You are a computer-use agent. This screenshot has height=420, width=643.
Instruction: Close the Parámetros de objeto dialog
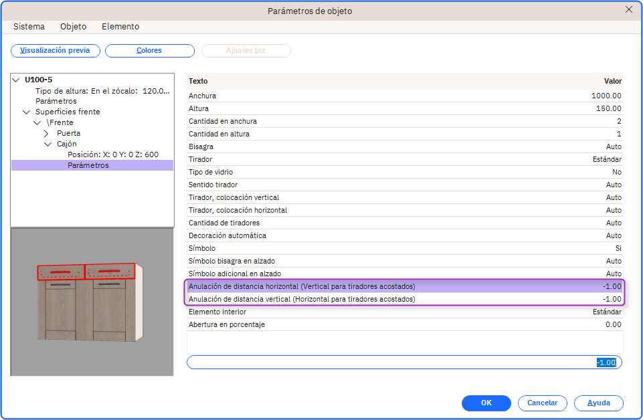(x=629, y=9)
